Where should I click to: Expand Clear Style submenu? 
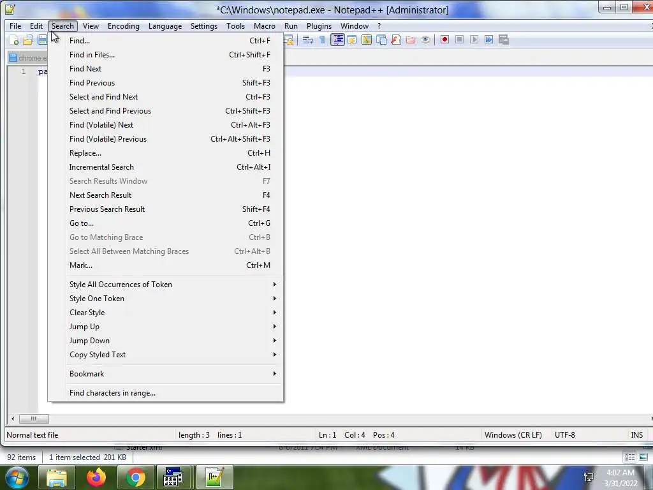click(x=166, y=313)
